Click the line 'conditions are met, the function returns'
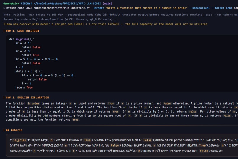This screenshot has height=159, width=238. 43,120
